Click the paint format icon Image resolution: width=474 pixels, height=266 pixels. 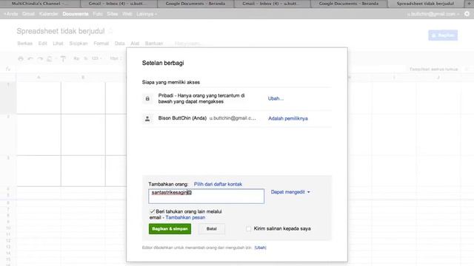pyautogui.click(x=63, y=58)
